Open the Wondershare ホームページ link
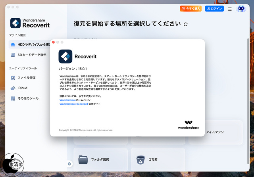 [75, 100]
